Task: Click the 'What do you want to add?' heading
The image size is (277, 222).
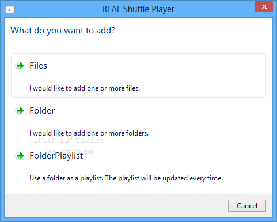Action: [x=63, y=31]
